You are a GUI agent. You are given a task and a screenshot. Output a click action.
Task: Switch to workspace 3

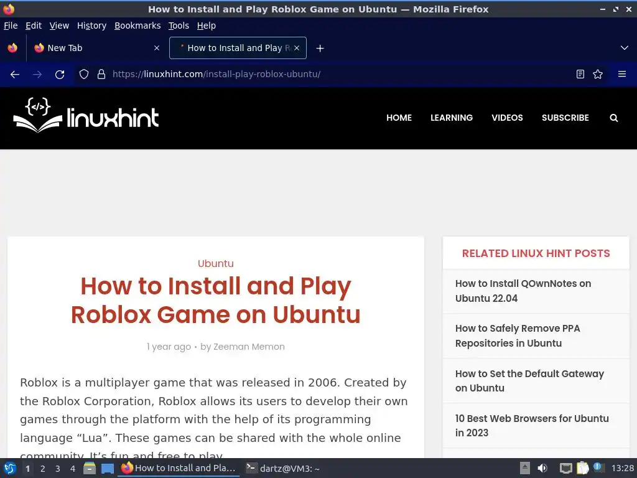(58, 469)
